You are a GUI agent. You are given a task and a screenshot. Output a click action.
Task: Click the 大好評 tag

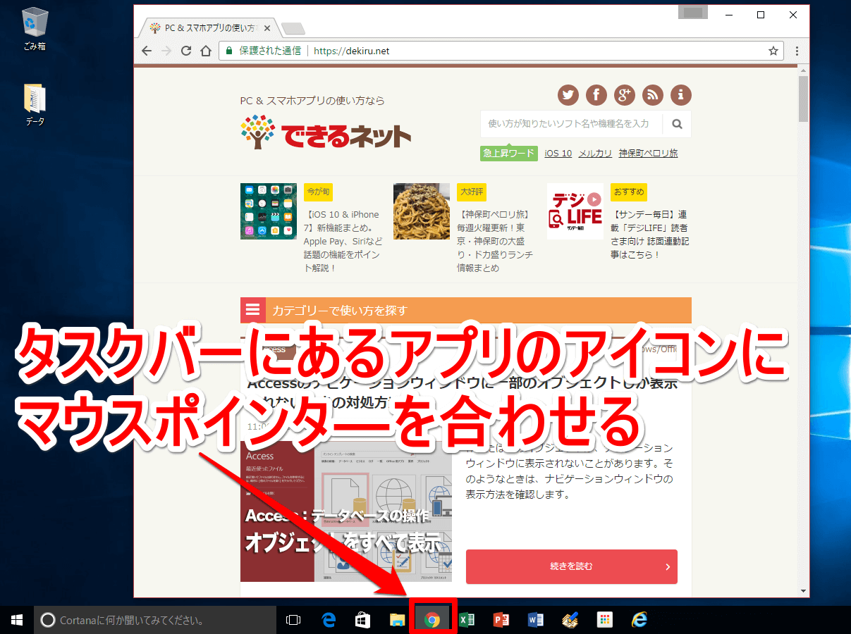(471, 192)
